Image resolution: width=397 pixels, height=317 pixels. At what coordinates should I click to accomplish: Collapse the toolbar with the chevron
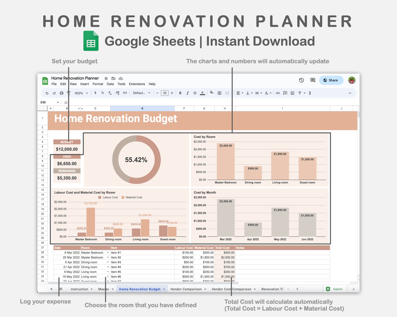[350, 93]
